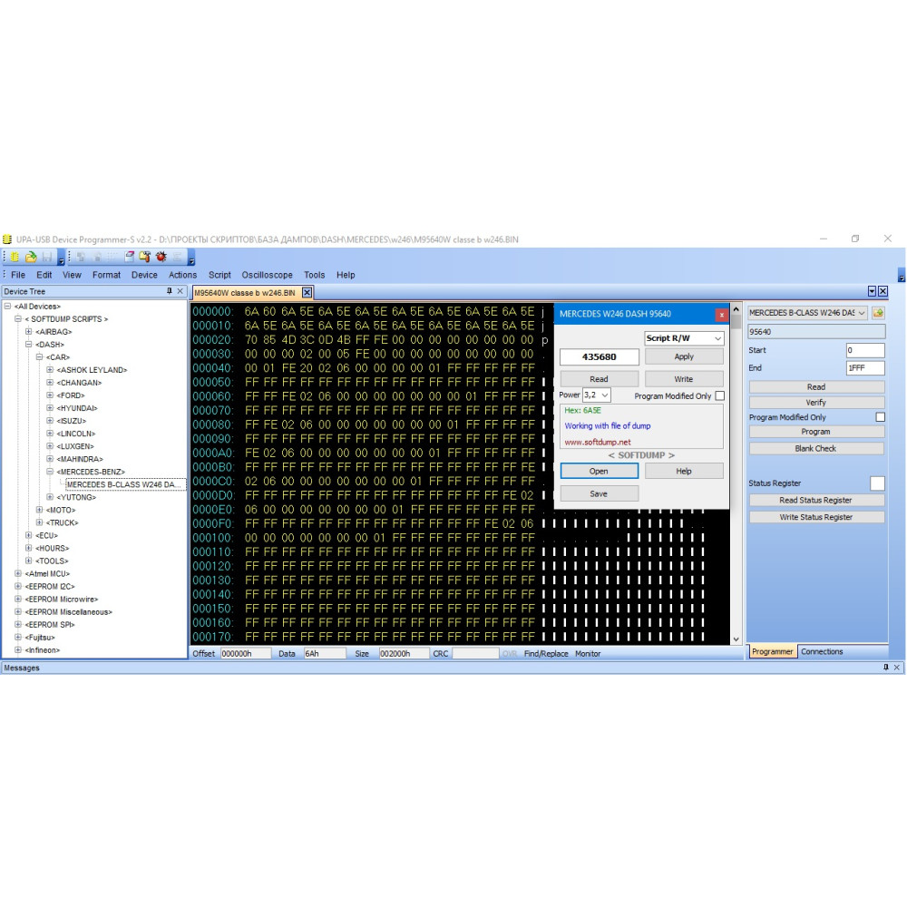Click the open file folder toolbar icon
Image resolution: width=907 pixels, height=907 pixels.
pos(31,257)
